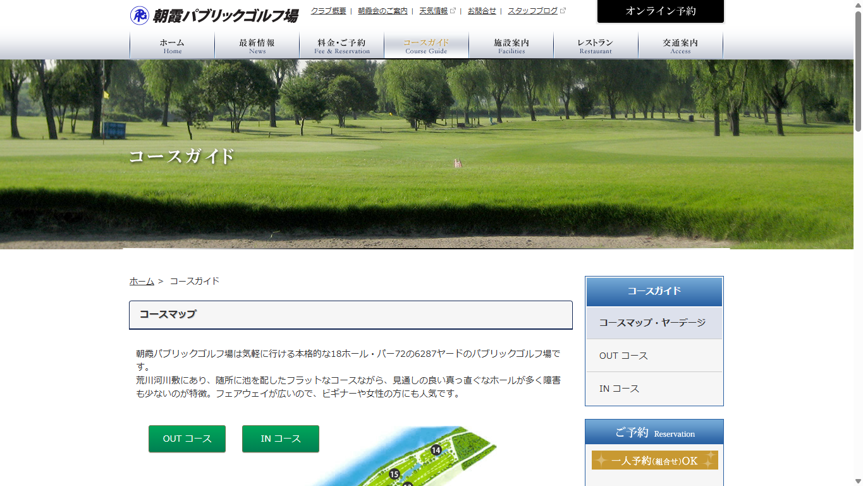
Task: Open the 最新情報 News nav tab
Action: pos(257,46)
